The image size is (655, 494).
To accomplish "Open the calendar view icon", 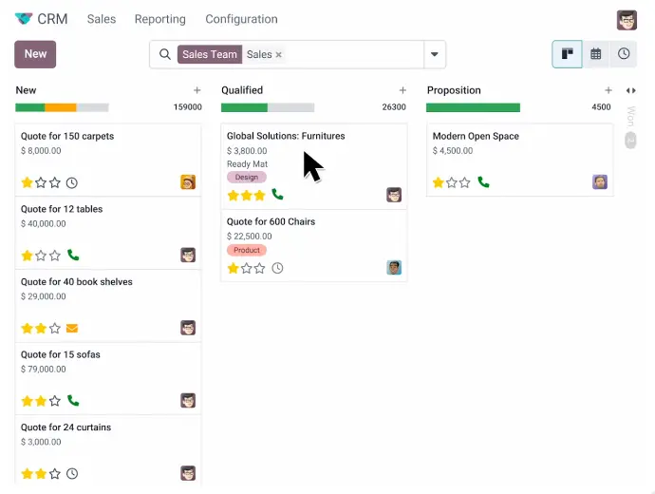I will (x=596, y=54).
